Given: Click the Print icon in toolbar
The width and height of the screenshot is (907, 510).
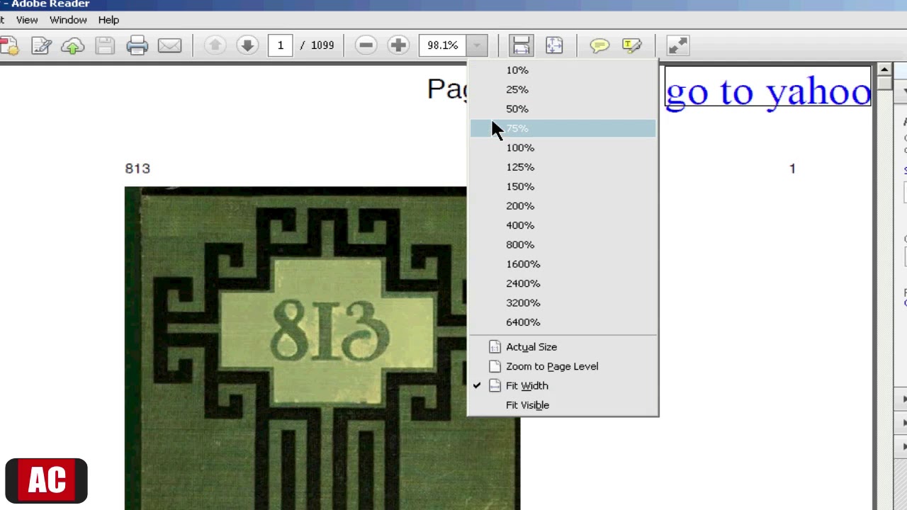Looking at the screenshot, I should pos(137,46).
